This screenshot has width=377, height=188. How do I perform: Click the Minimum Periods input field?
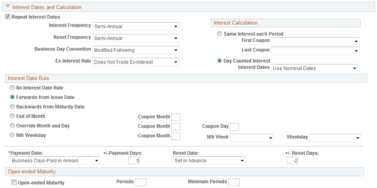point(234,182)
